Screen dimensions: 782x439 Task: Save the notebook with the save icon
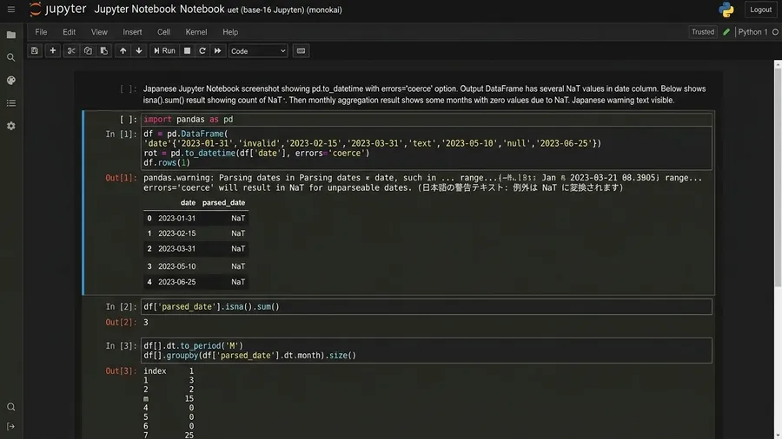[x=35, y=51]
